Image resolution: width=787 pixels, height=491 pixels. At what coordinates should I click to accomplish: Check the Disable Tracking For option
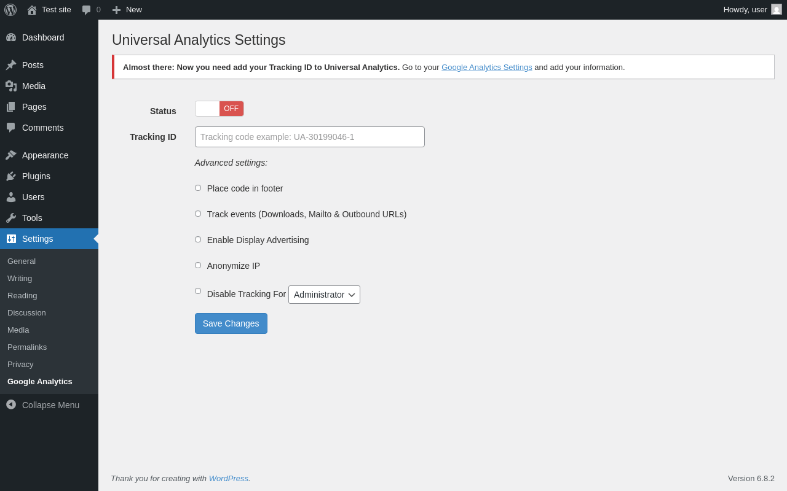pos(198,291)
